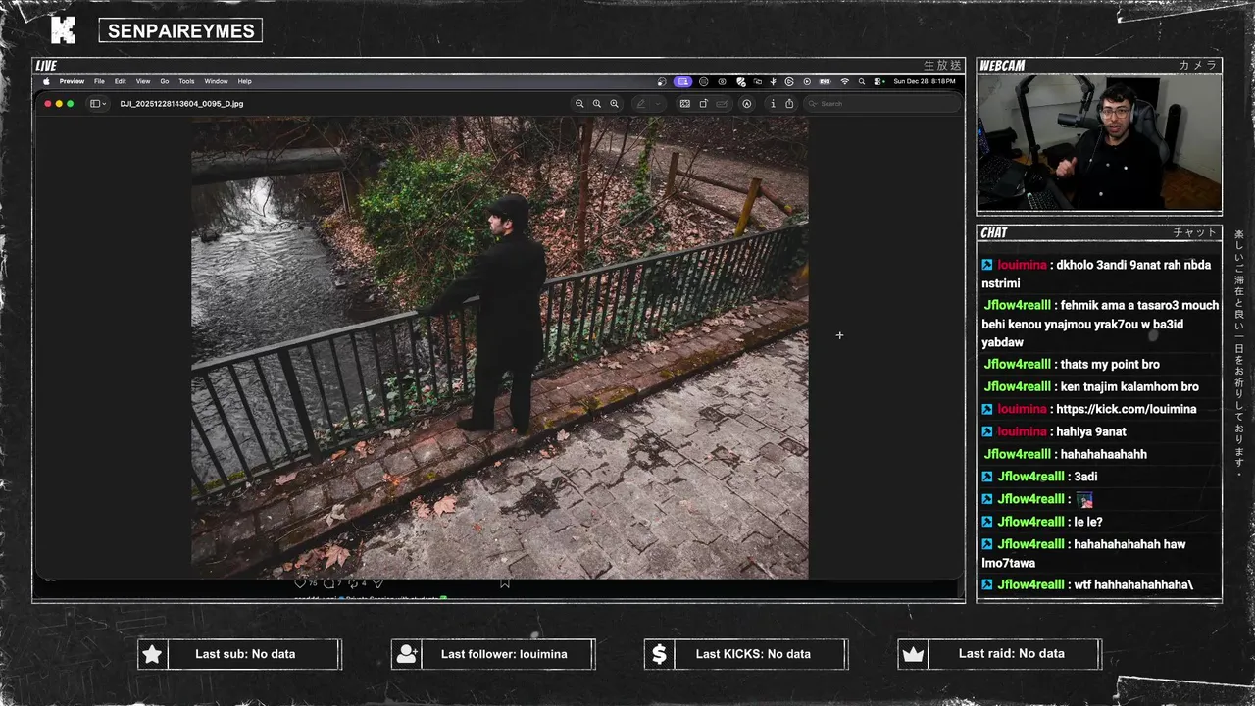Open Control Center icon in menu bar

tap(878, 81)
